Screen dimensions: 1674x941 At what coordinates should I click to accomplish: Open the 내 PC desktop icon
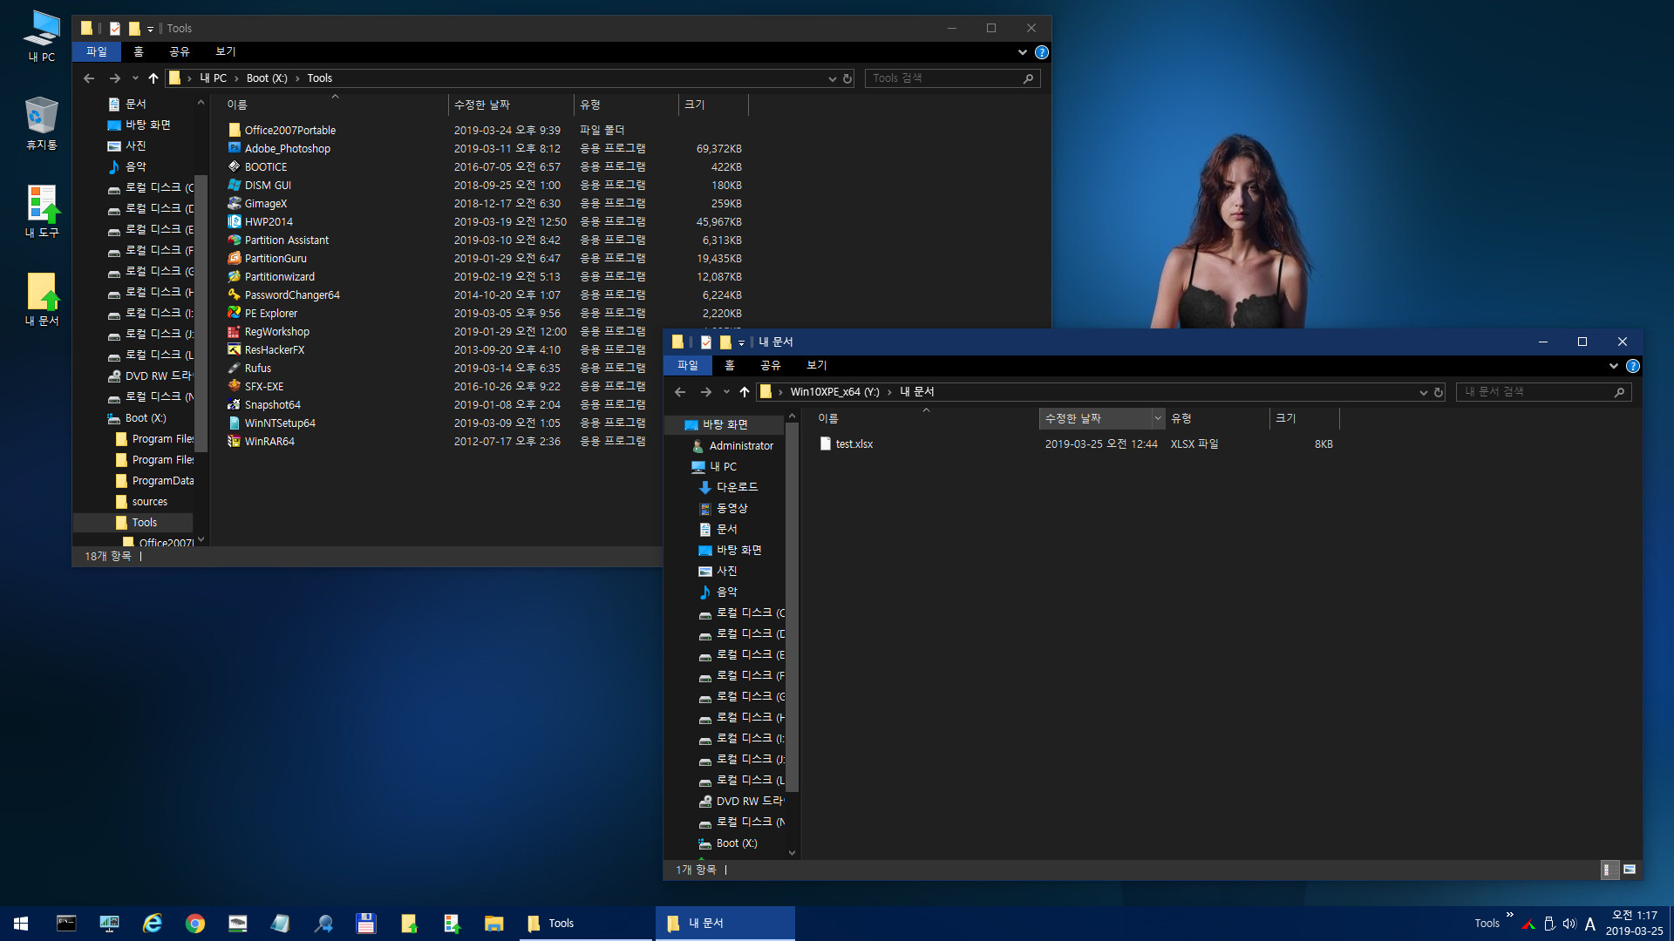coord(41,37)
